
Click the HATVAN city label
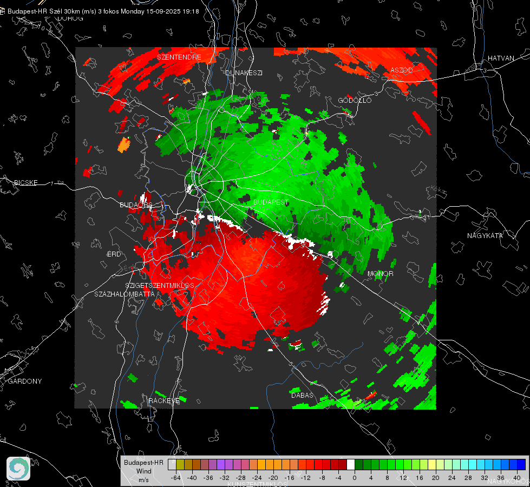point(501,58)
